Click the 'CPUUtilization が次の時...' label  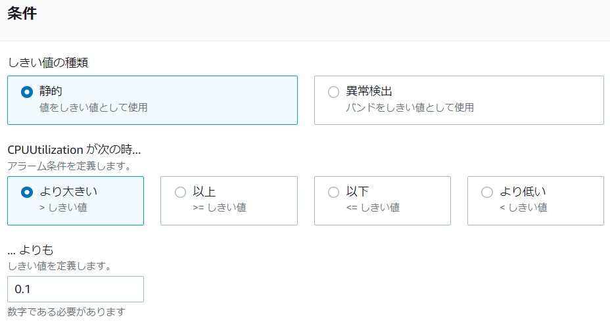tap(74, 150)
